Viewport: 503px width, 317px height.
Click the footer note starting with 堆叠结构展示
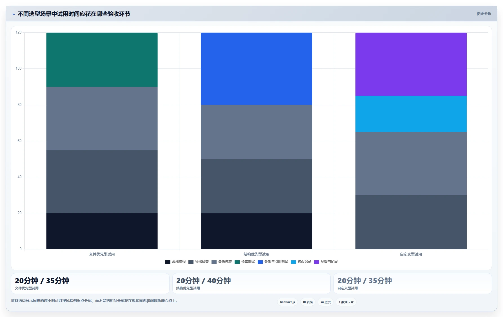tap(95, 301)
